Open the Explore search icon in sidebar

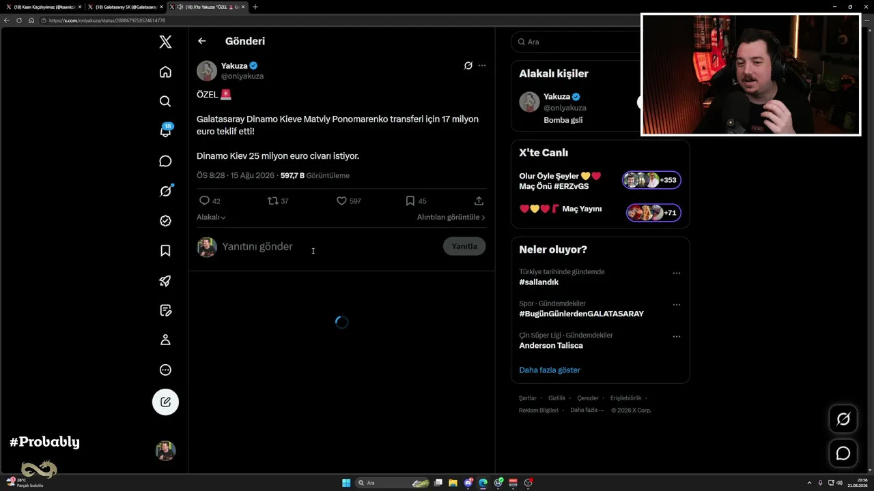tap(165, 102)
